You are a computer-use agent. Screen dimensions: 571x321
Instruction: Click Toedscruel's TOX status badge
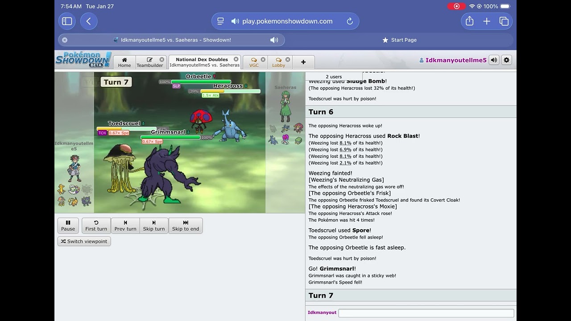(102, 133)
